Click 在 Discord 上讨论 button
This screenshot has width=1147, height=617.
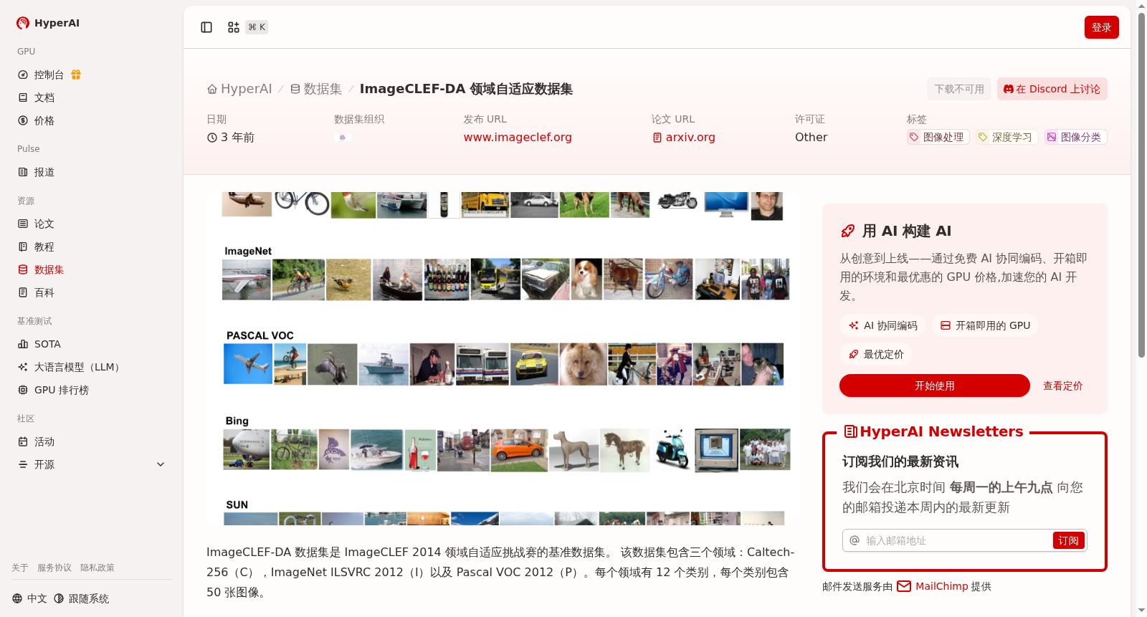[1052, 89]
